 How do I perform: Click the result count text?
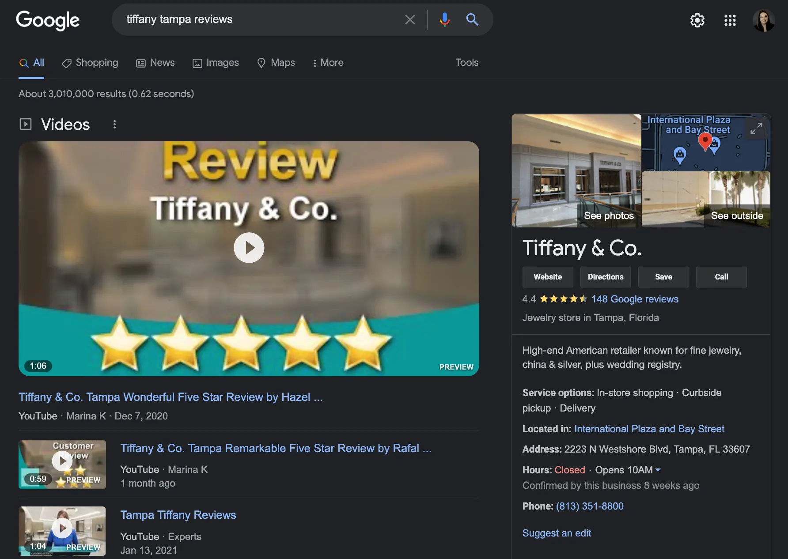tap(106, 94)
